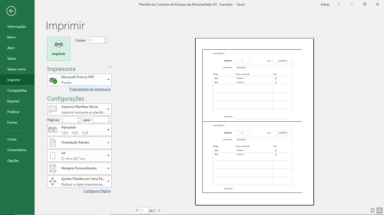Click the Páginas start page input field

(x=70, y=120)
